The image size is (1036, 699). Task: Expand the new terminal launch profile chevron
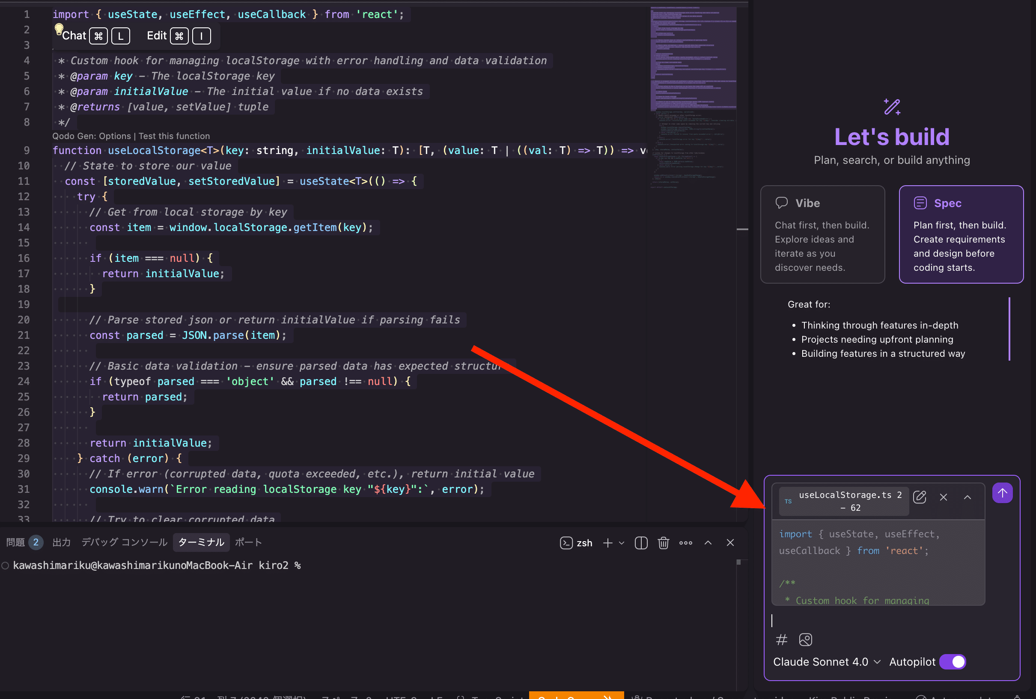622,542
